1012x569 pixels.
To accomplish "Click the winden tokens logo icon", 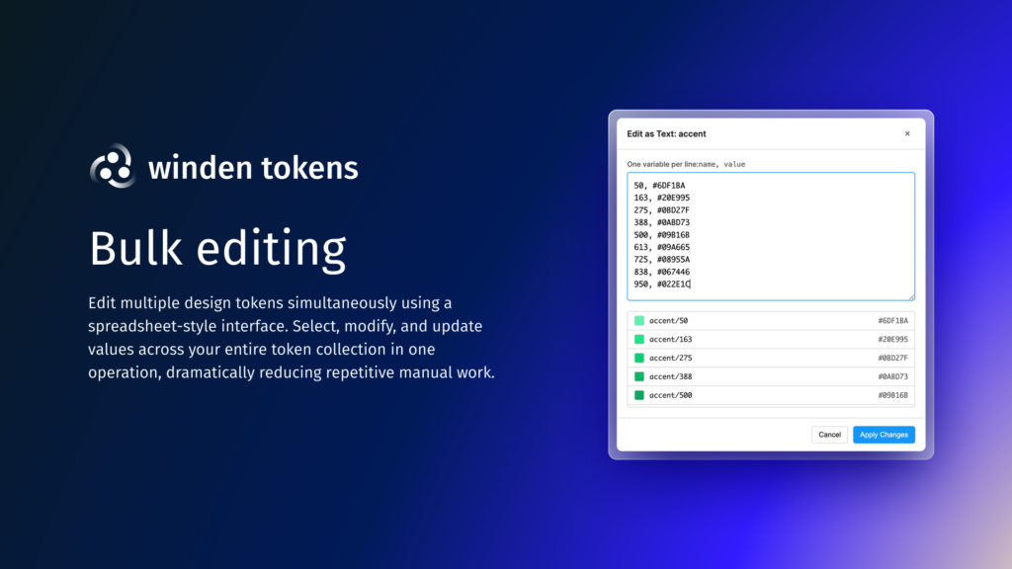I will (x=113, y=166).
